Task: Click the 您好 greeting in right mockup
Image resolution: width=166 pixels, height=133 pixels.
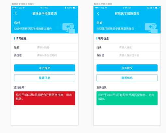Action: tap(99, 23)
